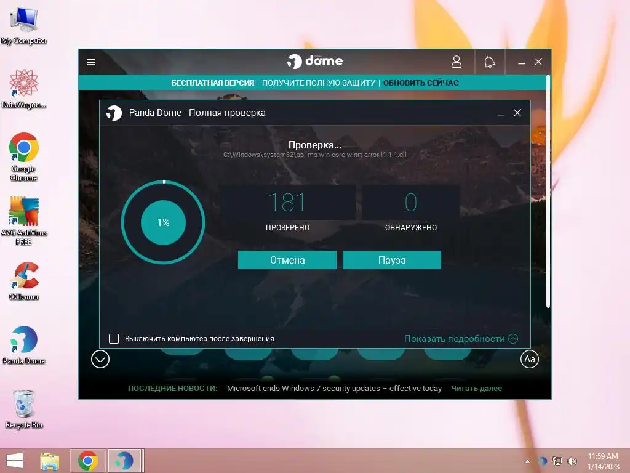Click the Panda tray icon
630x473 pixels.
543,461
